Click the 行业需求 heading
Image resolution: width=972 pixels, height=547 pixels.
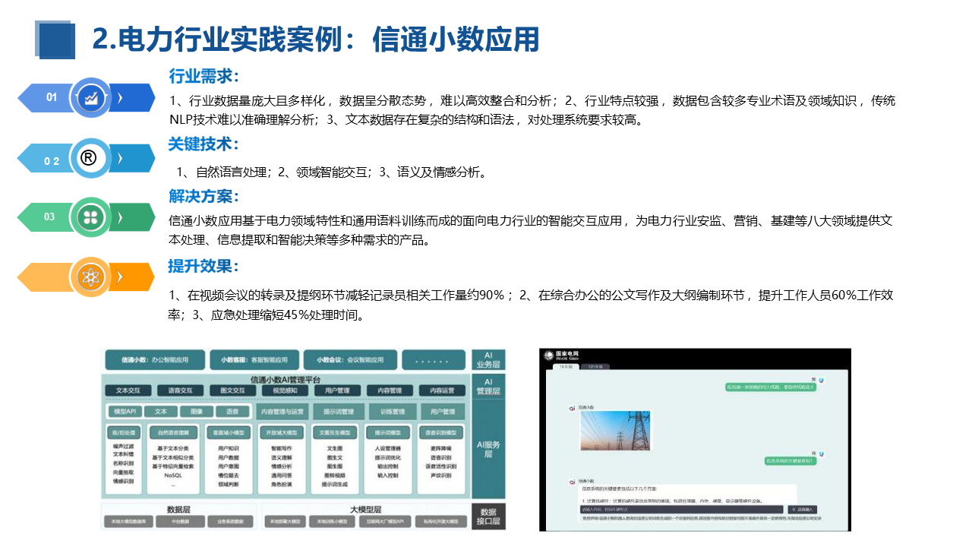coord(204,75)
